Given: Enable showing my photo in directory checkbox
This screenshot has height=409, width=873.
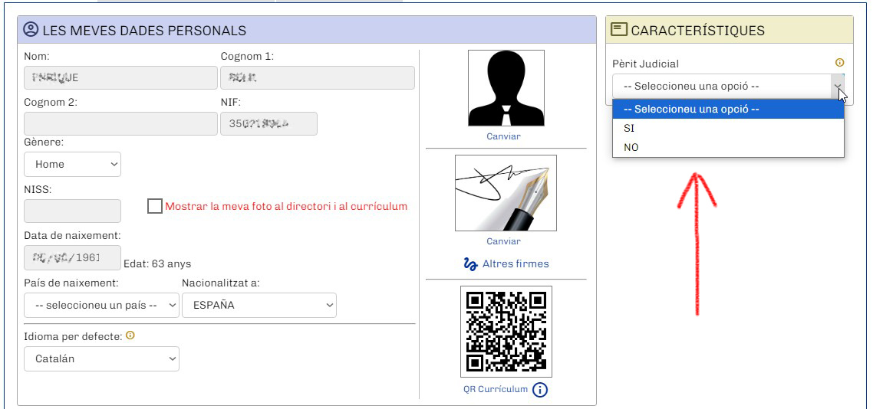Looking at the screenshot, I should (x=155, y=206).
